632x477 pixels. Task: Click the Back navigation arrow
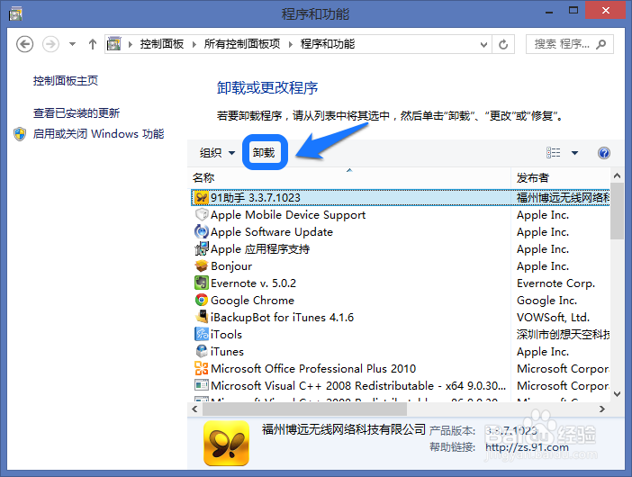[24, 44]
